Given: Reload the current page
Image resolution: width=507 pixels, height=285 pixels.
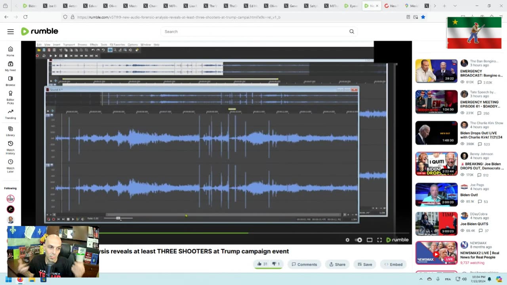Looking at the screenshot, I should [x=25, y=17].
